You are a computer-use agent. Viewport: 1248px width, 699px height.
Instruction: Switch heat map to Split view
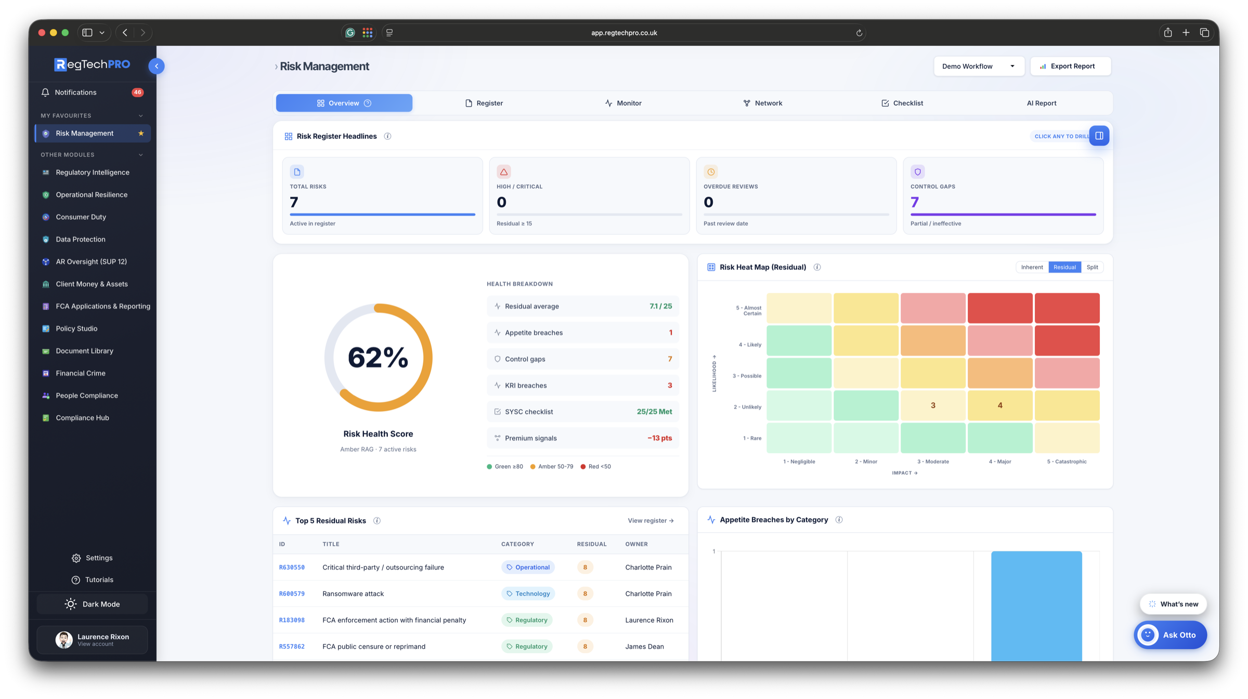(x=1092, y=267)
